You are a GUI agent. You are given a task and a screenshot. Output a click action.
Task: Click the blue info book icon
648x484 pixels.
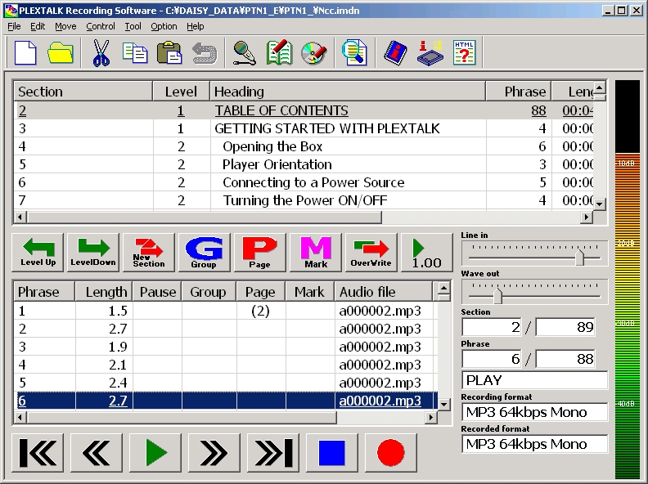coord(395,52)
